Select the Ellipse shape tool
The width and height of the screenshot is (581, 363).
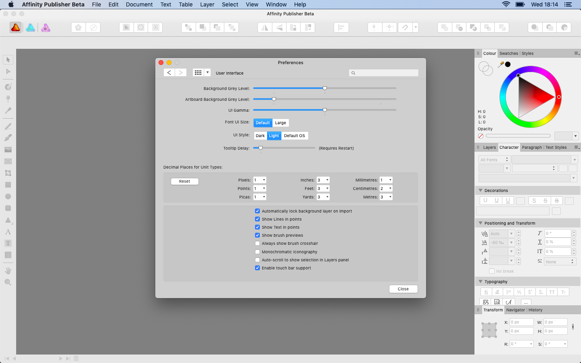pyautogui.click(x=8, y=196)
